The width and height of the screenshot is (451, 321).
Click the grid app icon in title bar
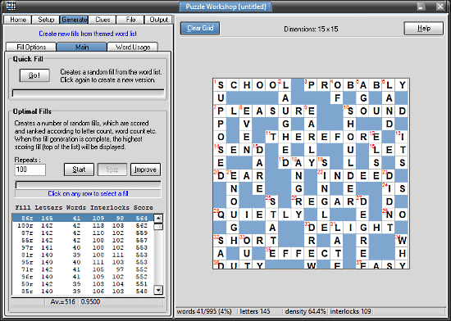[11, 6]
